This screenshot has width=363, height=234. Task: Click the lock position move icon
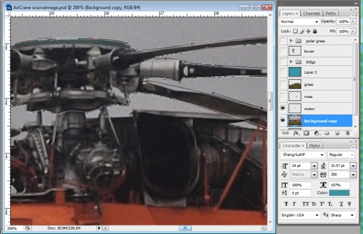(309, 31)
